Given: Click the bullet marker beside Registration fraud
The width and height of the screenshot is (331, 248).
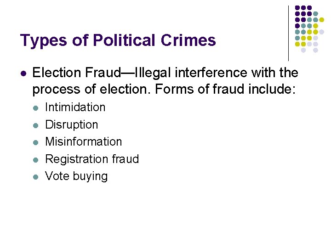Looking at the screenshot, I should tap(36, 159).
